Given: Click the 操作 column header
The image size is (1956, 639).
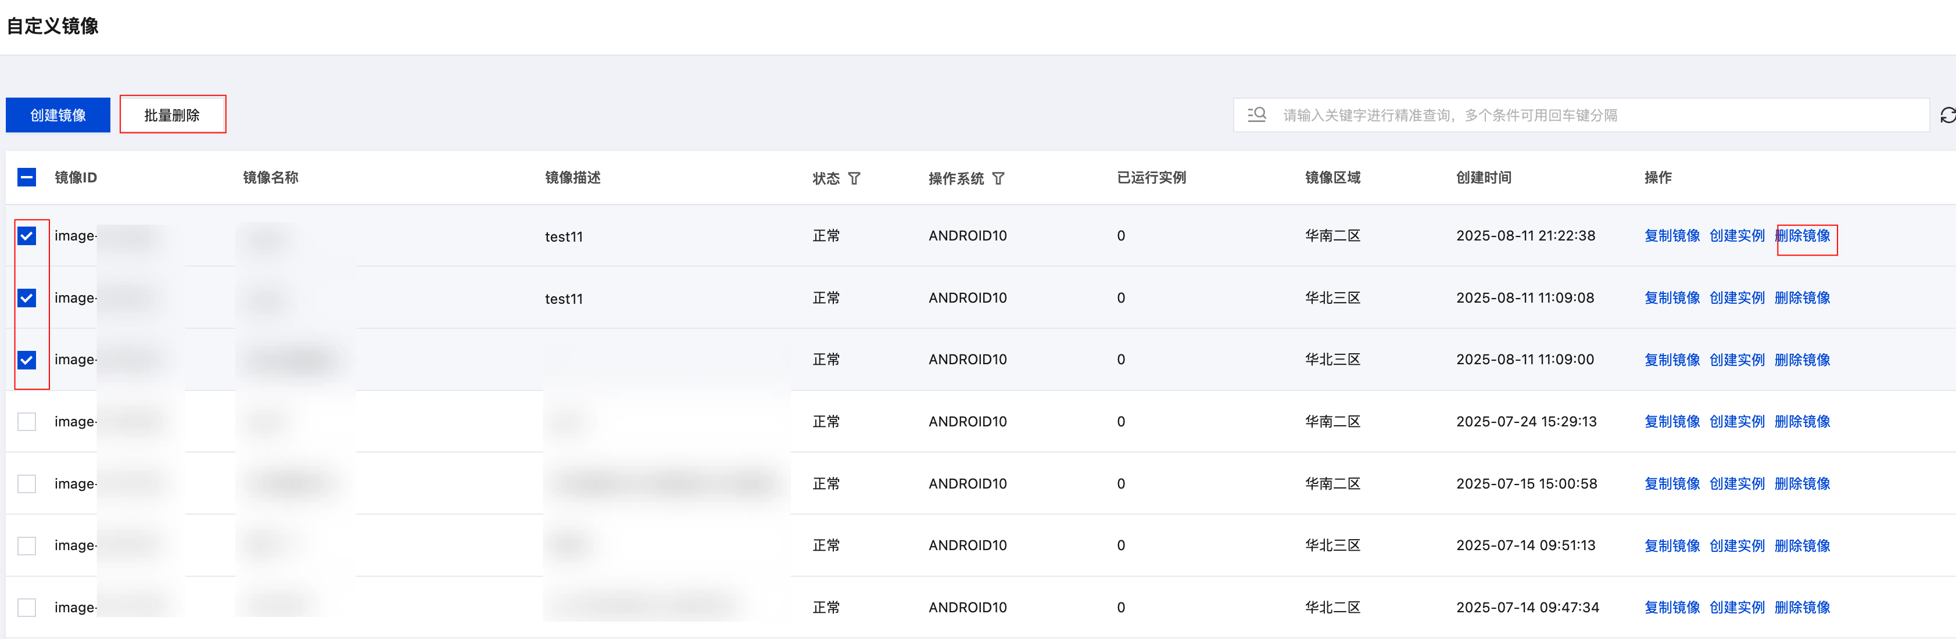Looking at the screenshot, I should pos(1657,178).
